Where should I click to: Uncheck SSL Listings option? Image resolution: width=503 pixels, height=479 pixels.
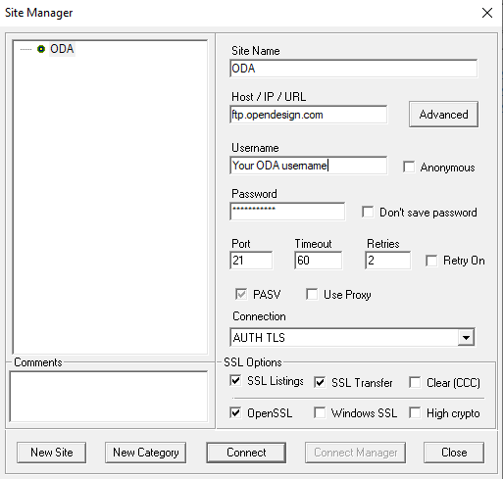tap(235, 381)
